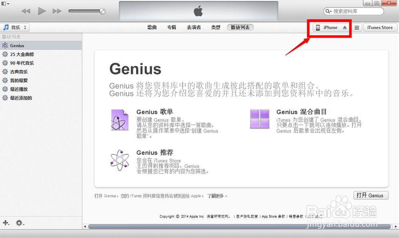Click the Apple logo status display
The height and width of the screenshot is (238, 399).
[x=198, y=11]
